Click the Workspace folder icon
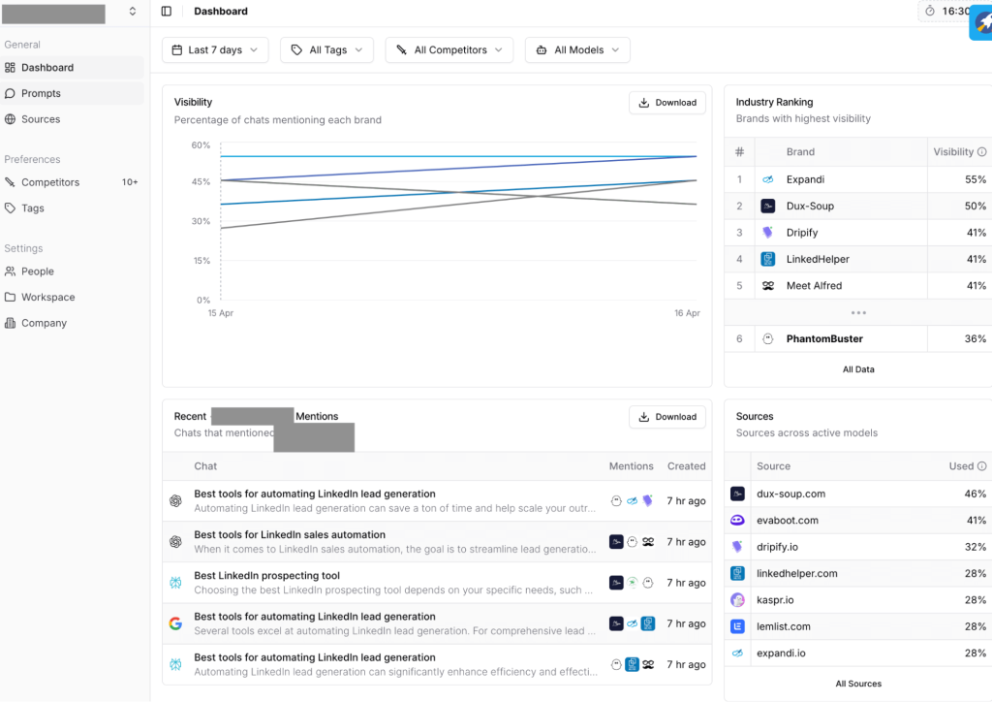Viewport: 992px width, 702px height. [x=10, y=298]
